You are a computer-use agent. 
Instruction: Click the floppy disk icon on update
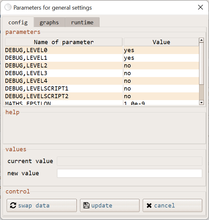tap(86, 205)
